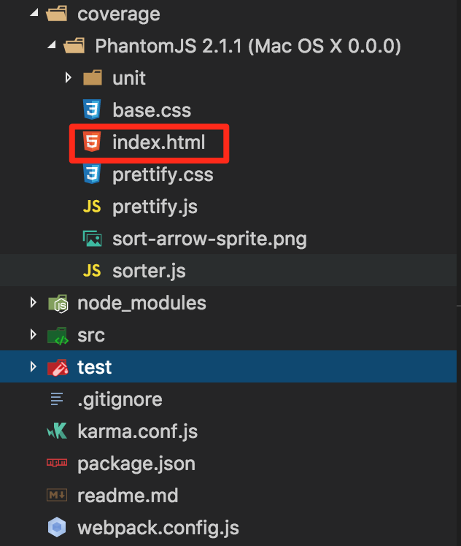
Task: Click the CSS3 icon next to base.css
Action: click(92, 109)
